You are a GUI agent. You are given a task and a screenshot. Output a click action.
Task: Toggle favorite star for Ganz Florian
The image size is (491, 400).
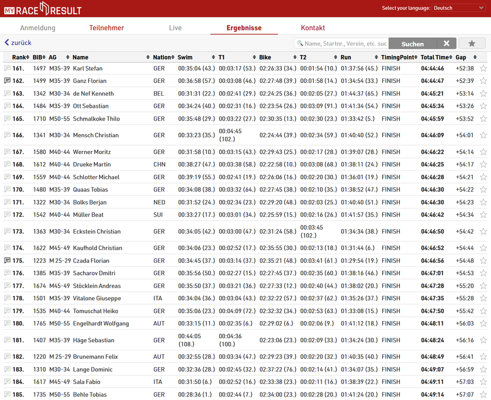483,81
